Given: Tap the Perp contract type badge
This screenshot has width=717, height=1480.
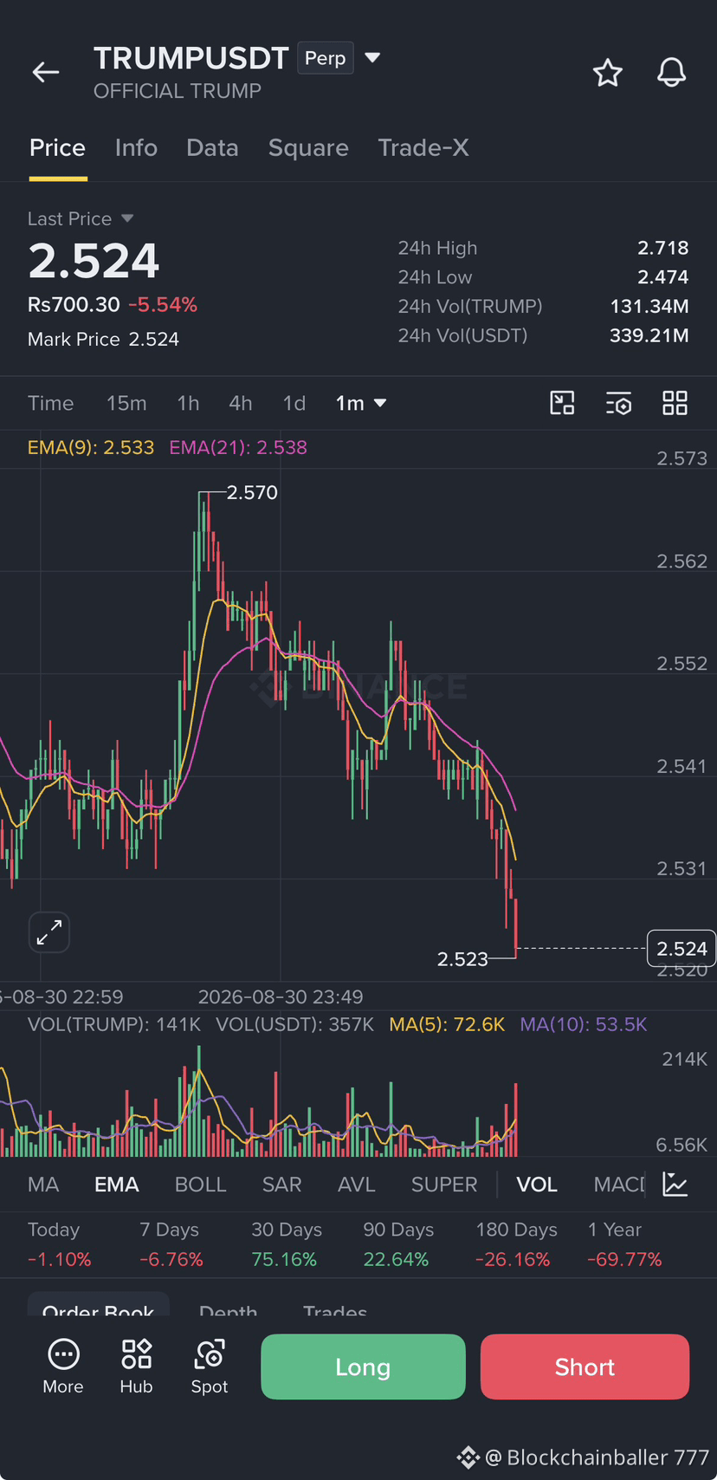Looking at the screenshot, I should click(325, 58).
